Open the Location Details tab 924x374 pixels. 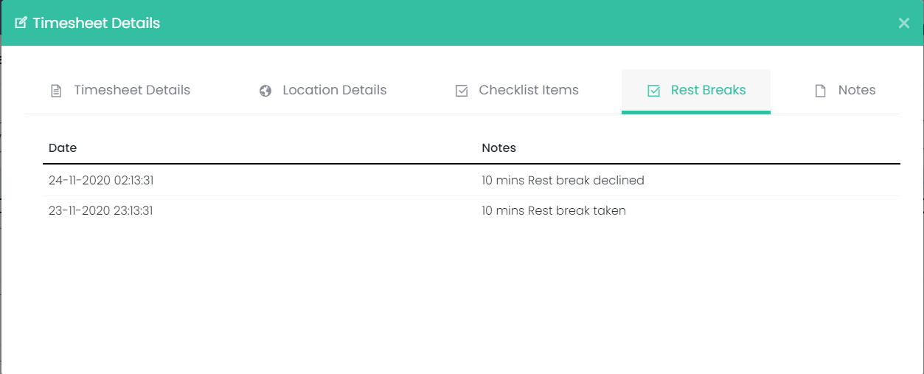[334, 90]
